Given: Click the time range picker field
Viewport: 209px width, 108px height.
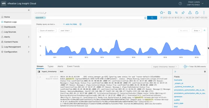Looking at the screenshot, I should click(x=183, y=18).
